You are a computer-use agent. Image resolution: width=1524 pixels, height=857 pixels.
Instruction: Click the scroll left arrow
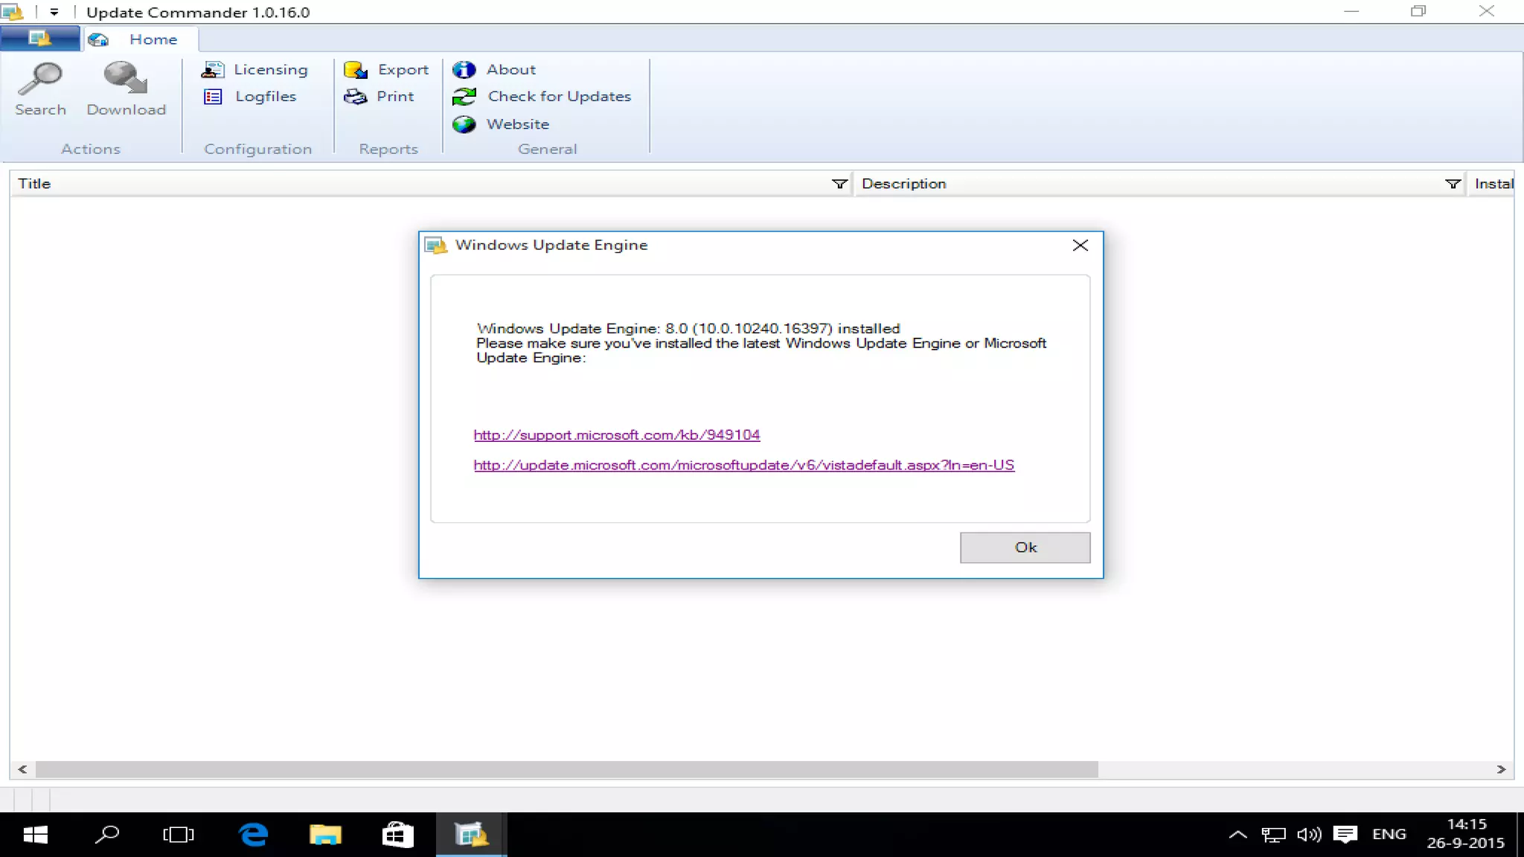(22, 769)
